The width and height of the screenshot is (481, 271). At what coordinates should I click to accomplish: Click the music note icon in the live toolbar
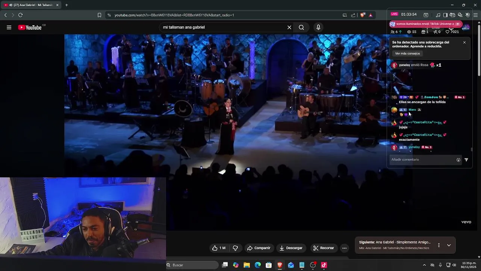coord(438,15)
